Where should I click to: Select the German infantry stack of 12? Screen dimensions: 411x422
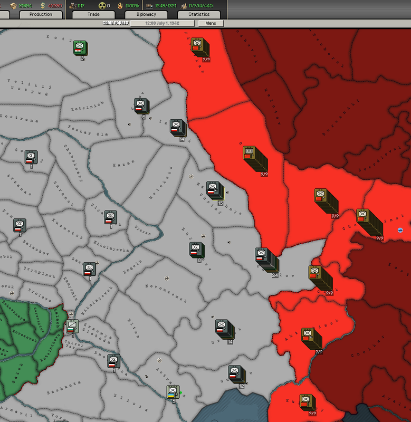point(236,374)
